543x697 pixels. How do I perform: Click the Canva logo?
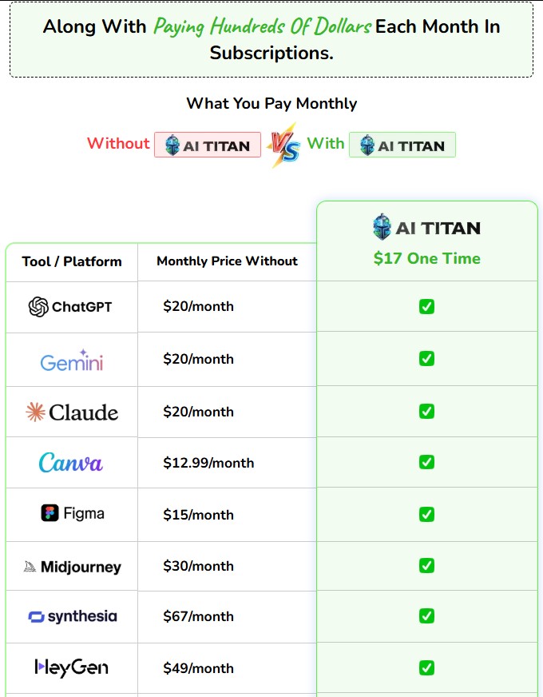[71, 463]
